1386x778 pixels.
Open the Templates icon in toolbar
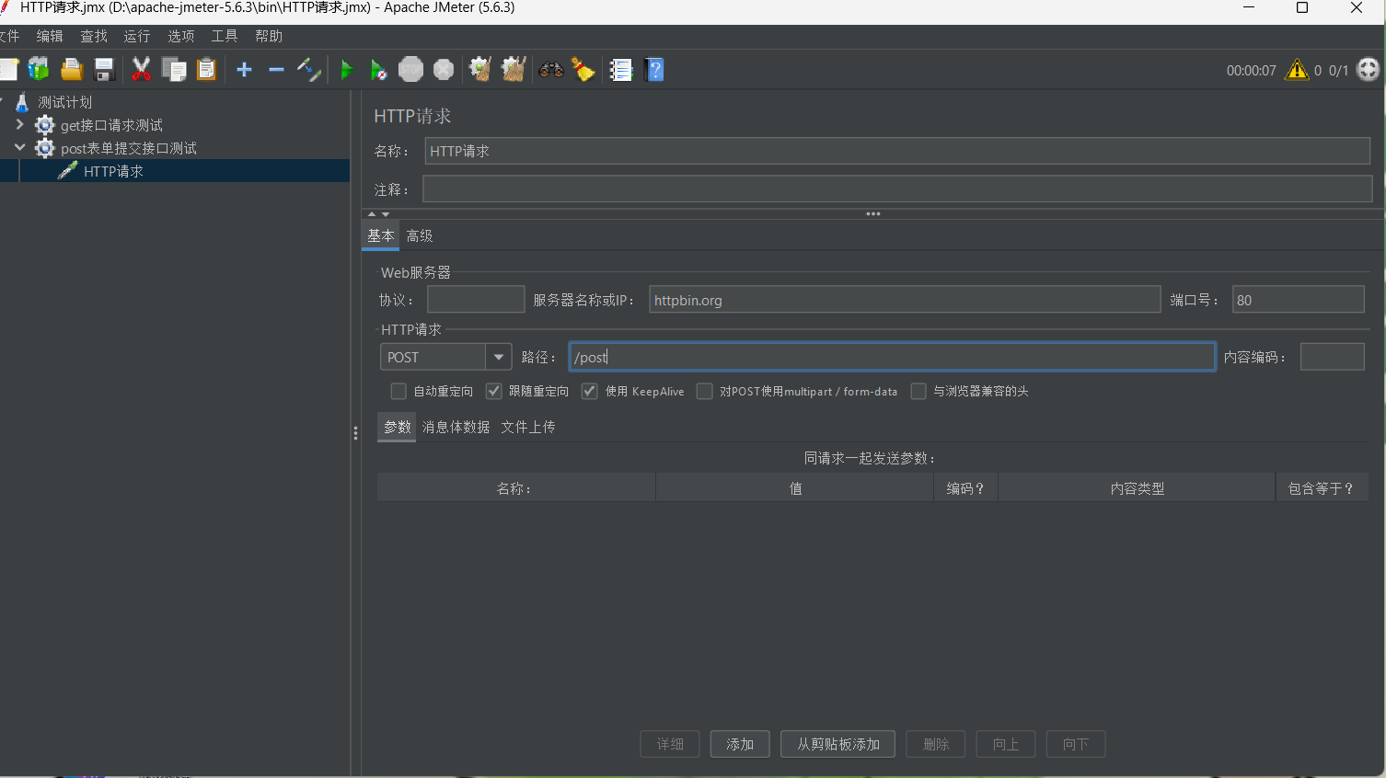point(39,70)
